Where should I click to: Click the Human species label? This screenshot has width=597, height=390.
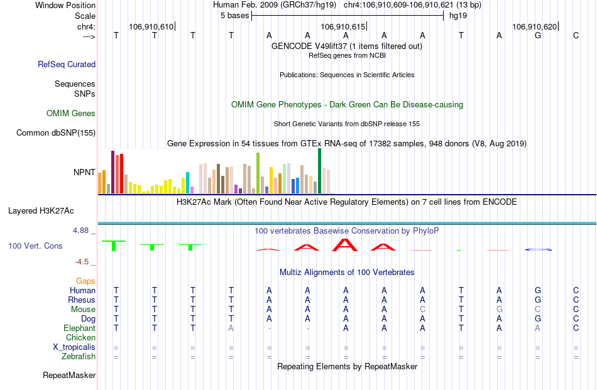[82, 290]
